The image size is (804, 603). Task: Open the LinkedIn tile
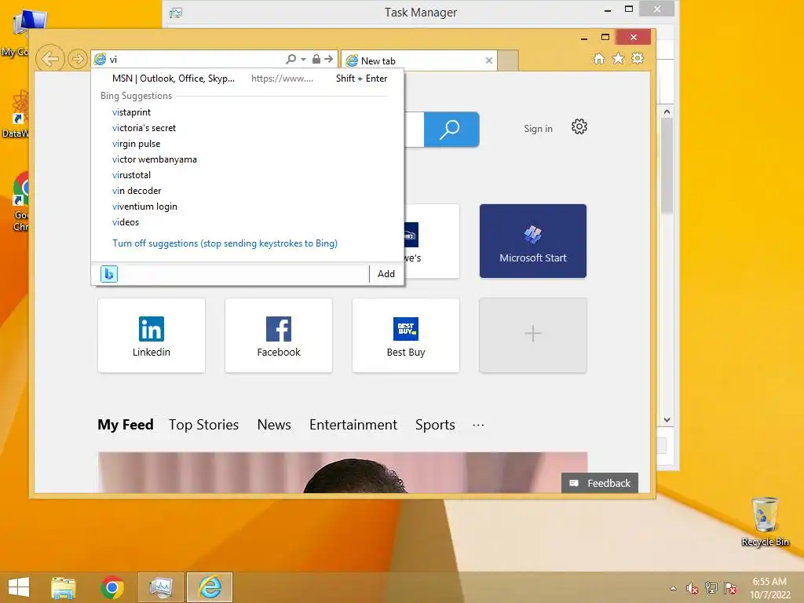click(x=152, y=335)
